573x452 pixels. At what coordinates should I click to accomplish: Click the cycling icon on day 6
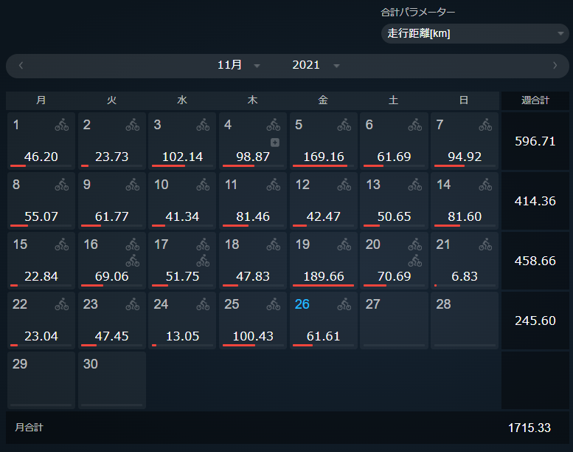coord(414,125)
